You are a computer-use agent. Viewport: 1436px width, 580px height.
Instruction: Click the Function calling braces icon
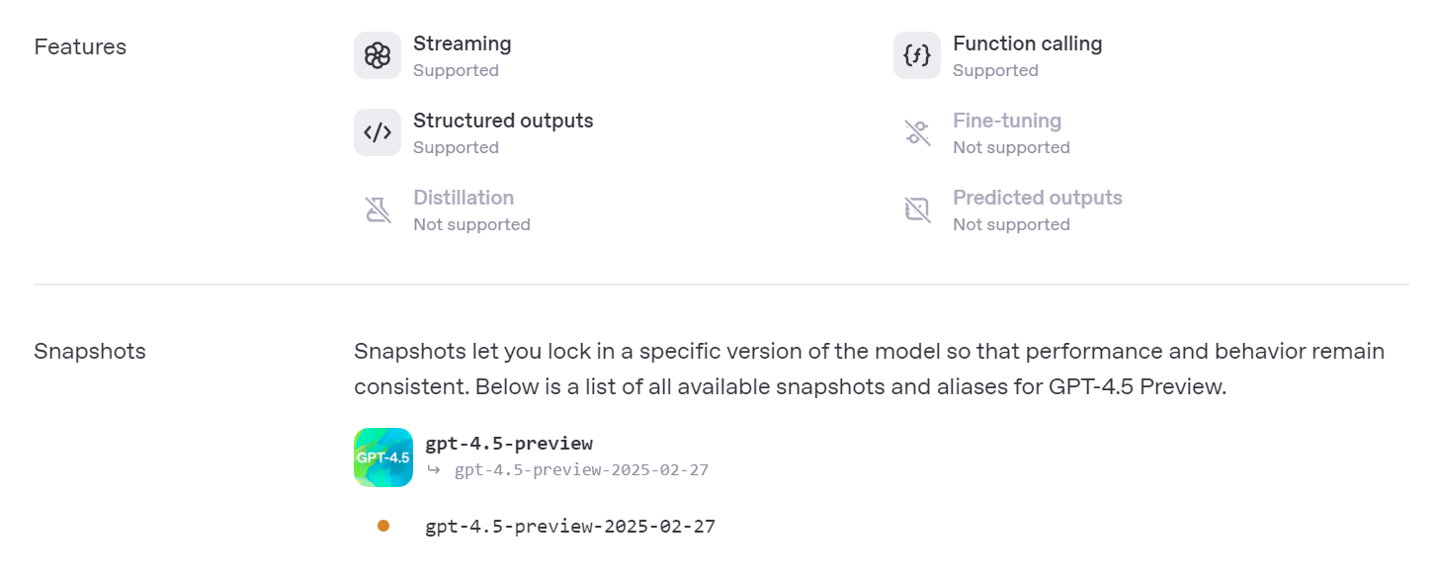click(x=917, y=55)
